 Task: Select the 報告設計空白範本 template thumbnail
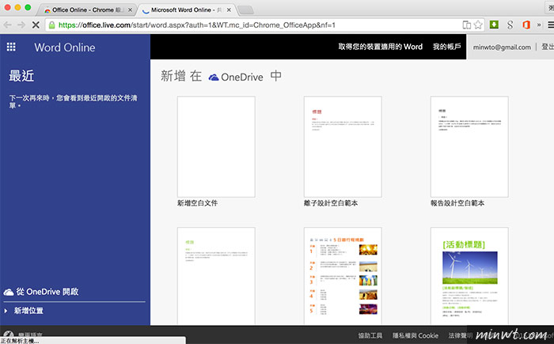point(469,146)
